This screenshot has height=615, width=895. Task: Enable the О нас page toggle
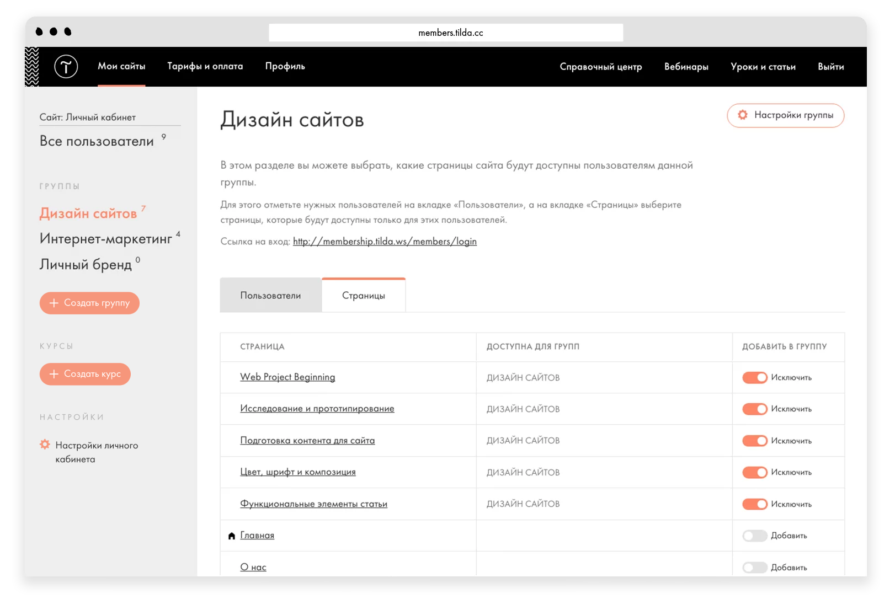(755, 568)
